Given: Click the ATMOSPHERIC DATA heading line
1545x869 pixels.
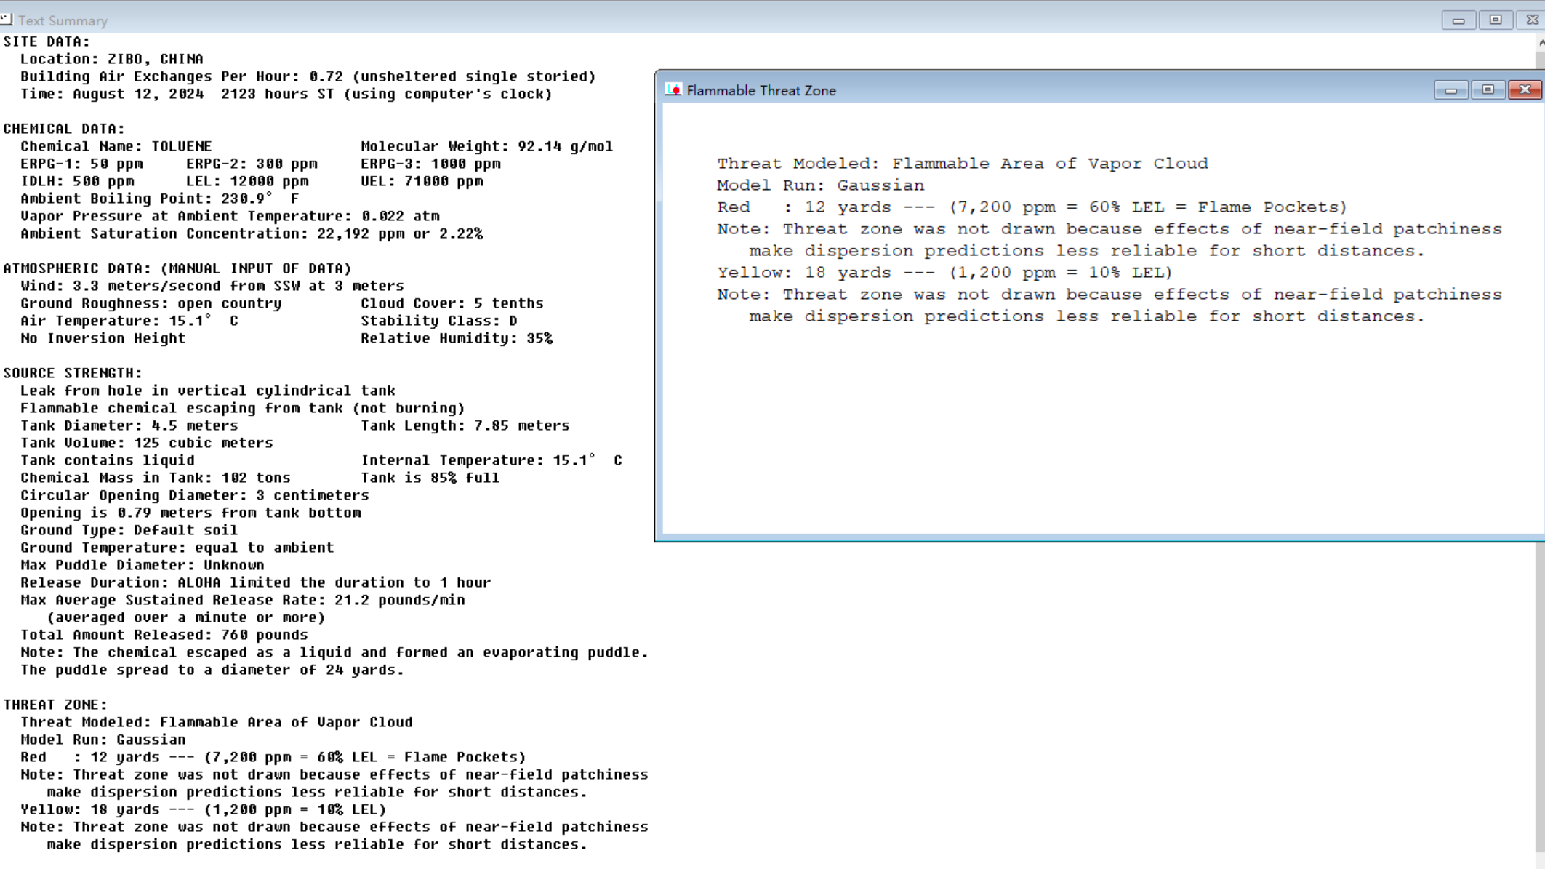Looking at the screenshot, I should point(177,268).
